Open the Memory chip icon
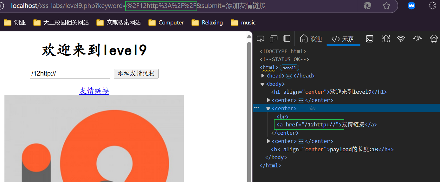 (x=434, y=39)
